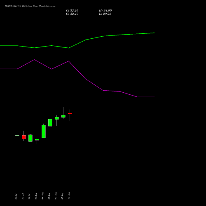
Task: Click the high value H: 34.00 label
Action: (105, 11)
